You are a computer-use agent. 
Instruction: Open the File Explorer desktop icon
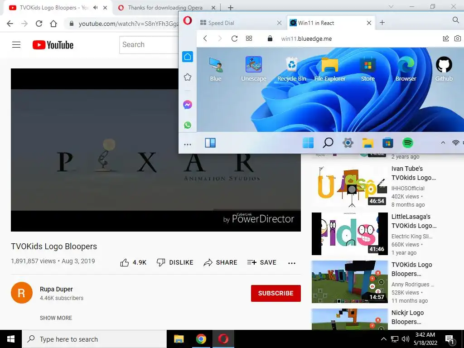pyautogui.click(x=330, y=69)
